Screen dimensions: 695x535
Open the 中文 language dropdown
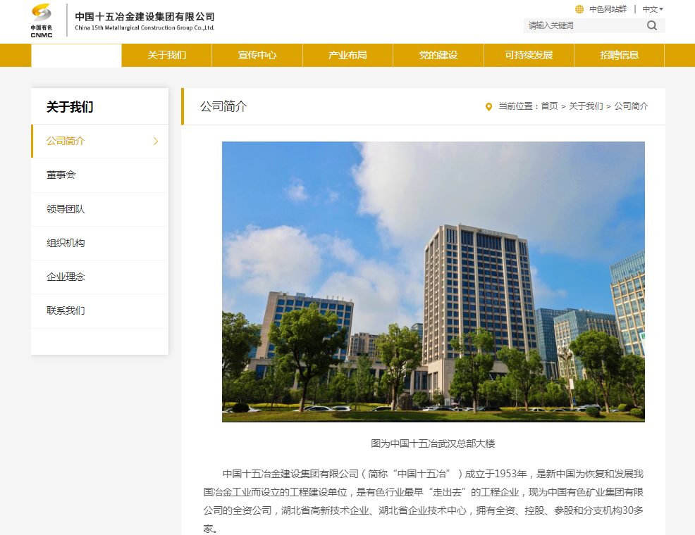[x=652, y=9]
